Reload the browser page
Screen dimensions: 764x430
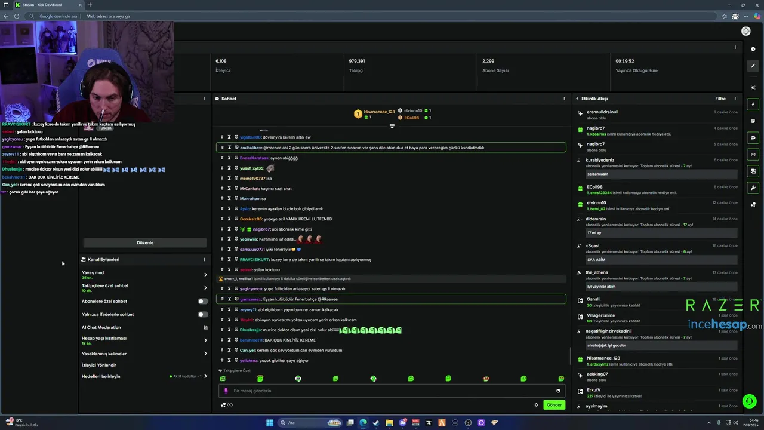point(16,16)
